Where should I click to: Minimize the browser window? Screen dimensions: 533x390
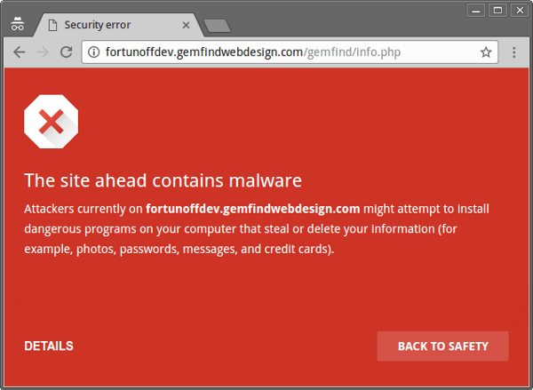pos(476,10)
